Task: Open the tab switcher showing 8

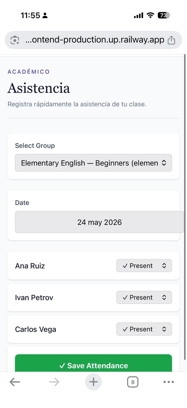Action: tap(133, 382)
